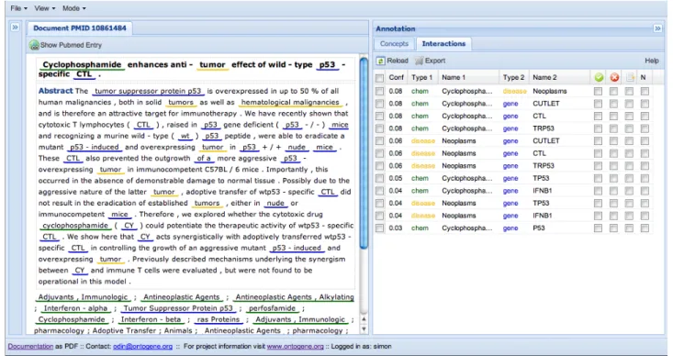Check the row checkbox for Cyclophospha–TP53 interaction

(379, 178)
